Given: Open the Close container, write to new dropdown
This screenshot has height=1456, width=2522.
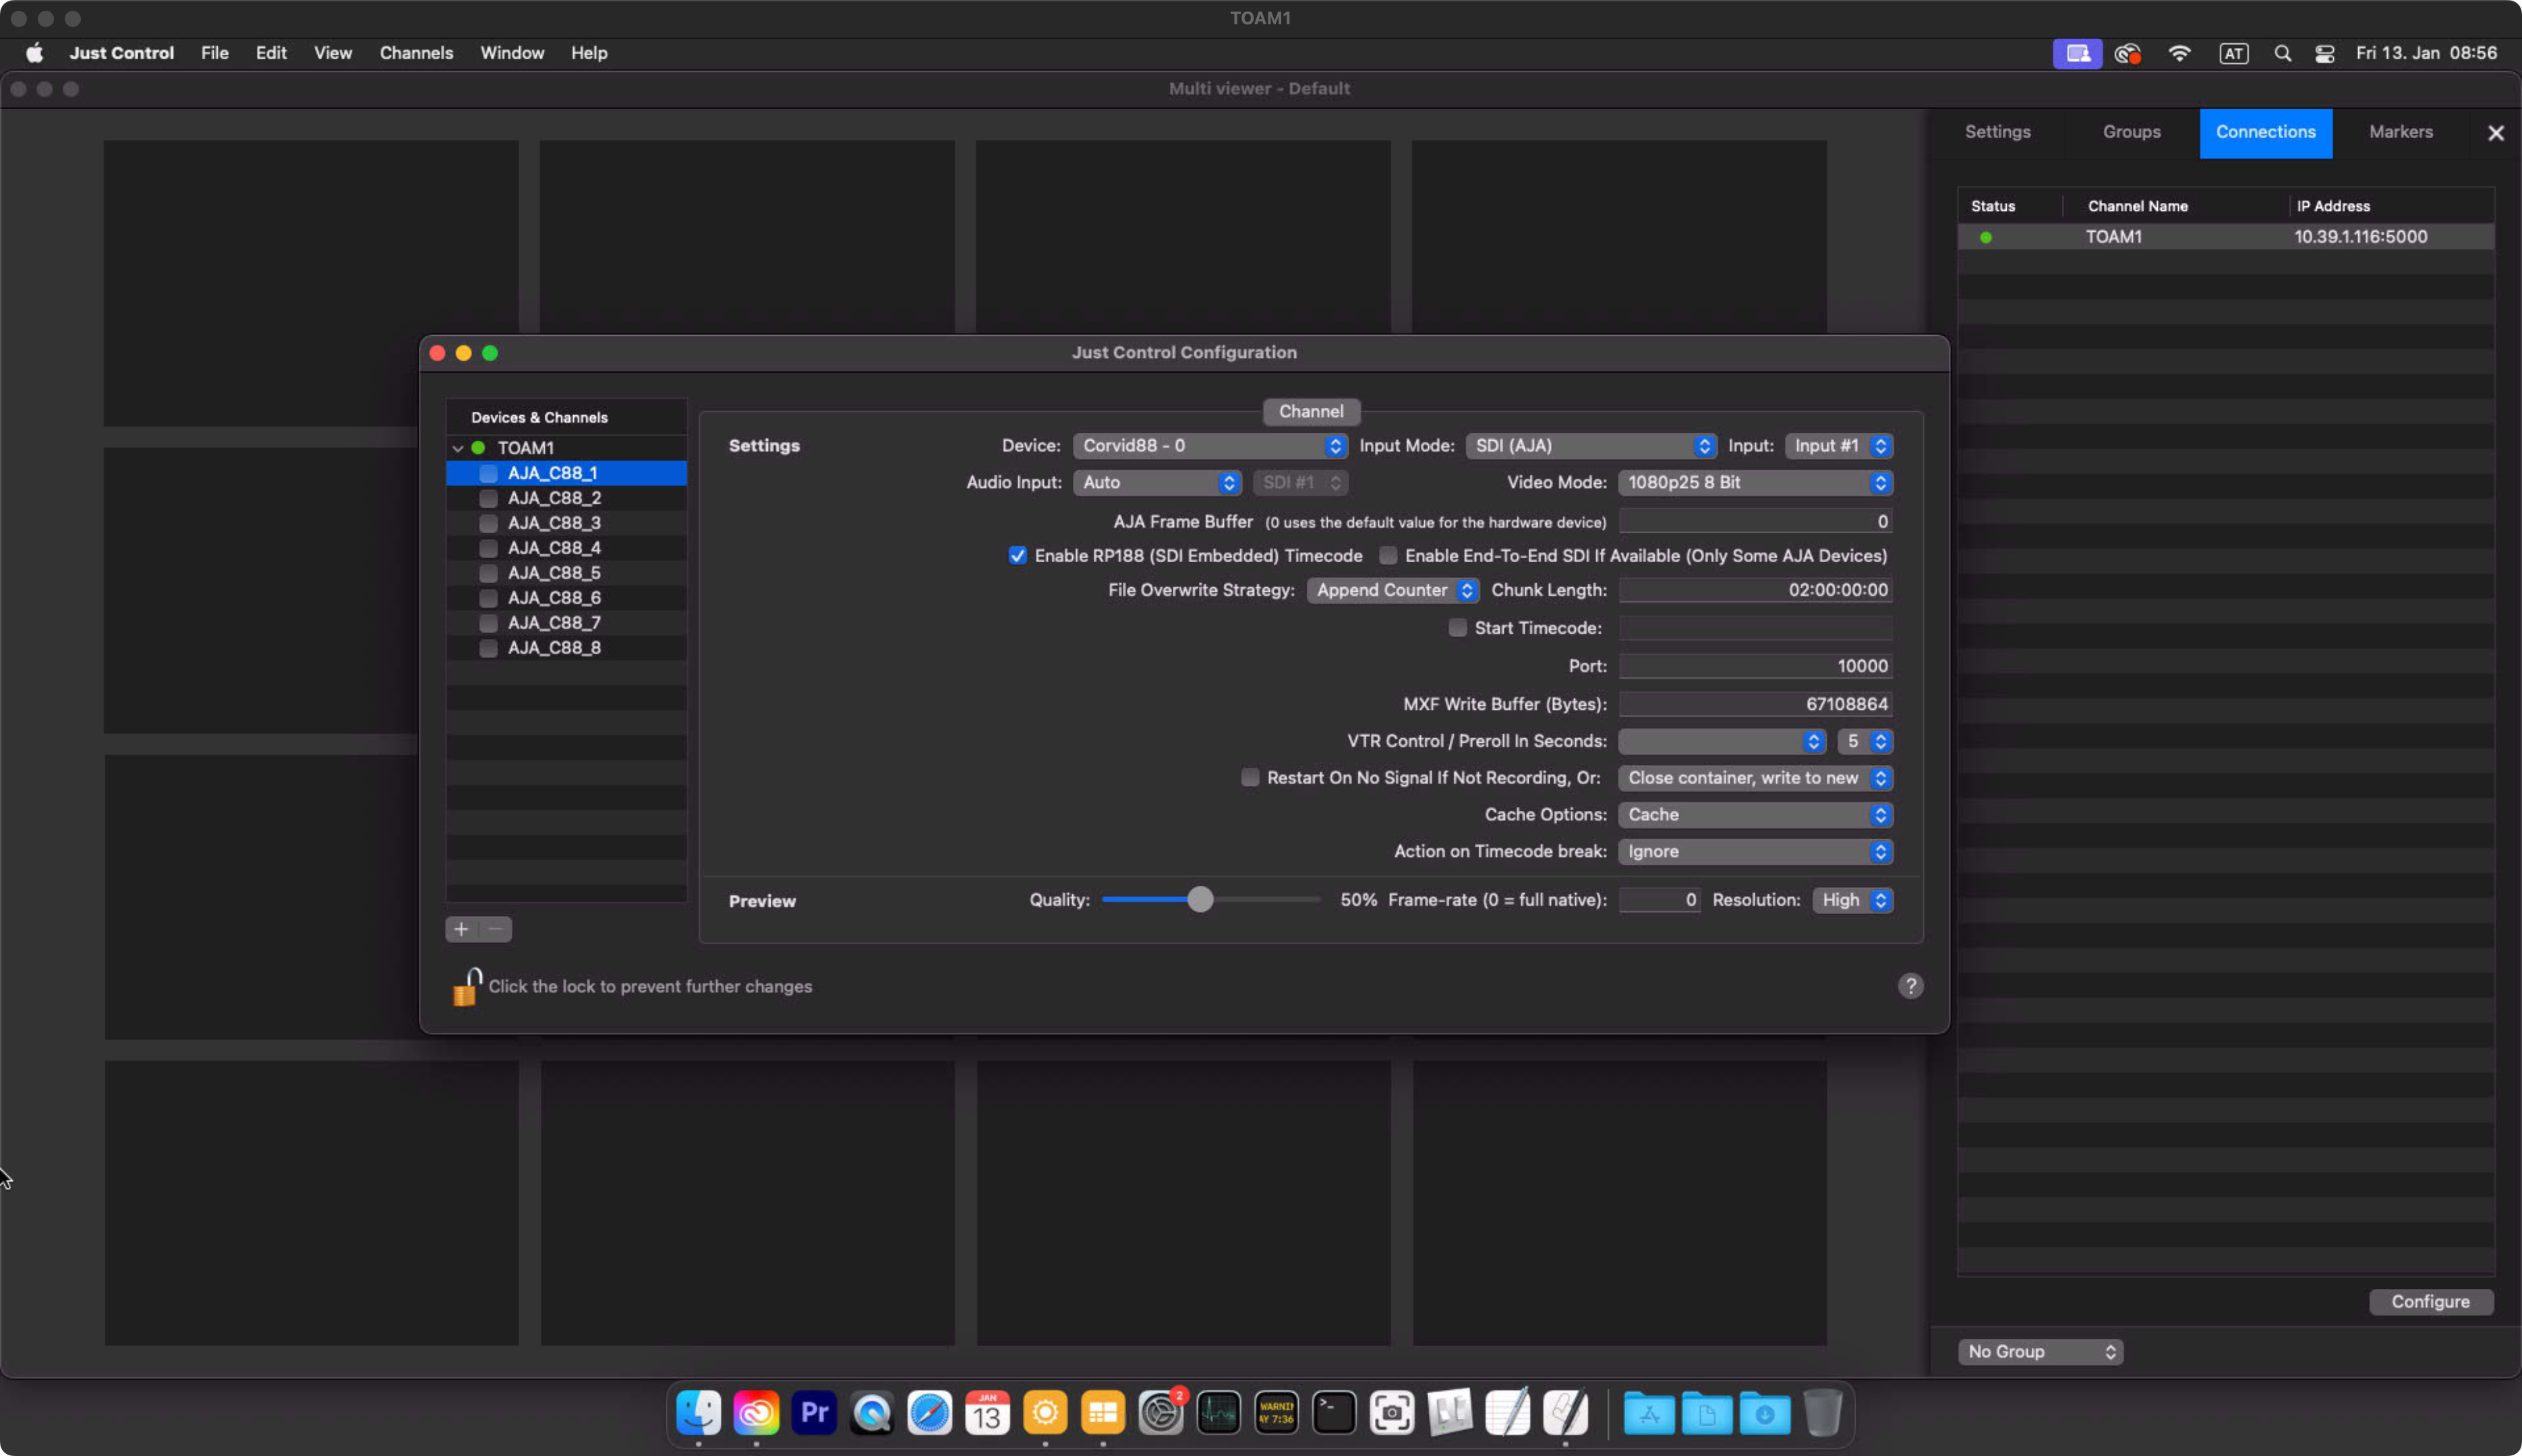Looking at the screenshot, I should (x=1755, y=778).
